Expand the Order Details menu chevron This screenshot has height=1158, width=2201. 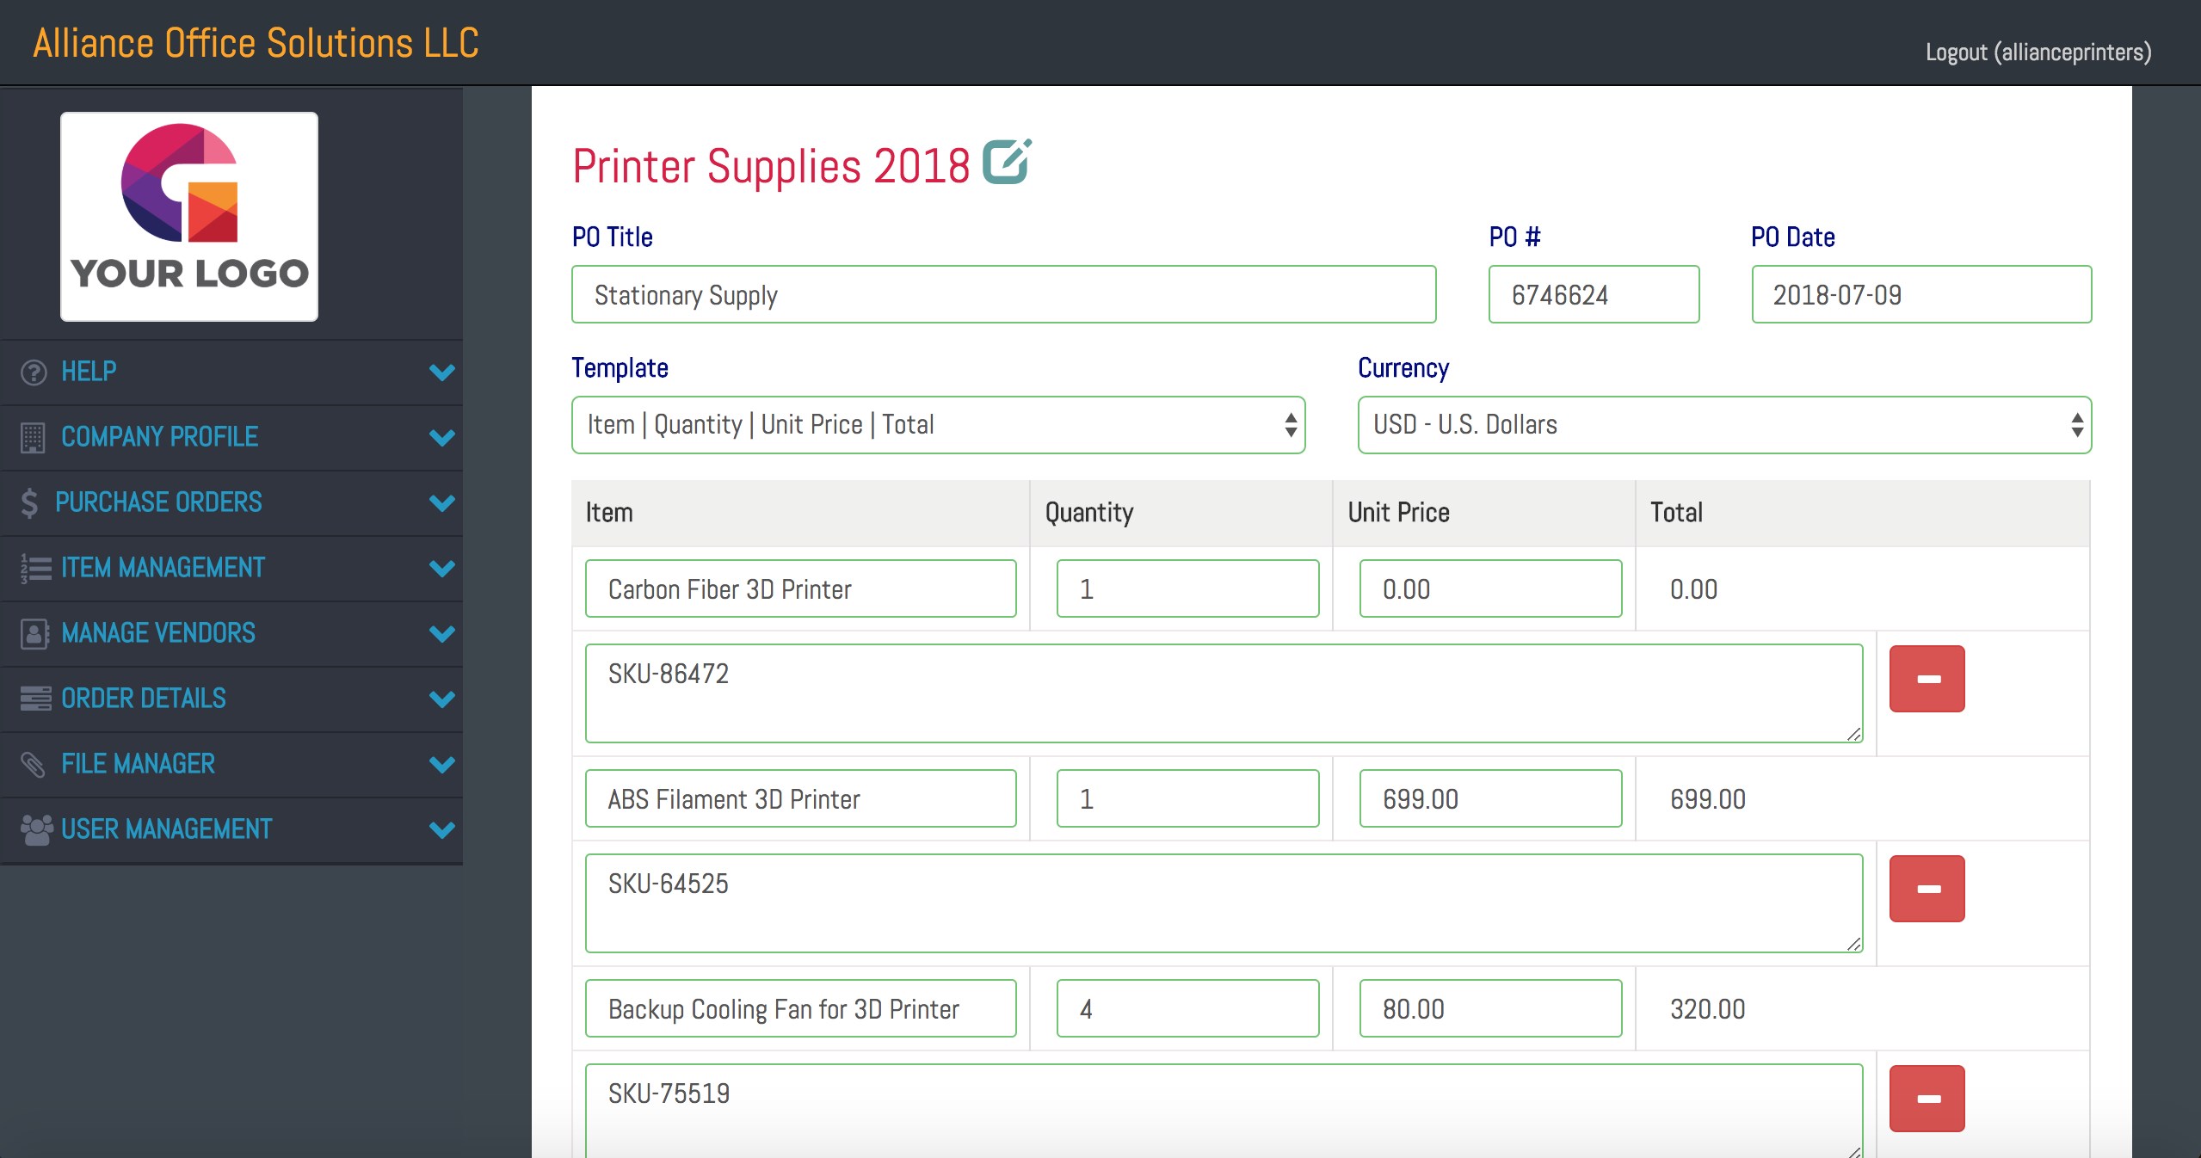(441, 699)
